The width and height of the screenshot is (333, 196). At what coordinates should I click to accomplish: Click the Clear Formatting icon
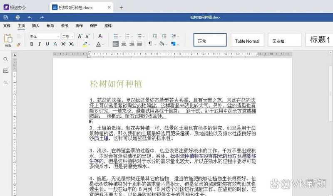tap(100, 36)
